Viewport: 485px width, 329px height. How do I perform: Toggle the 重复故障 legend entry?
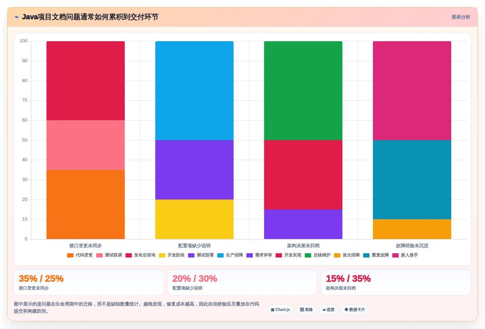pos(376,255)
